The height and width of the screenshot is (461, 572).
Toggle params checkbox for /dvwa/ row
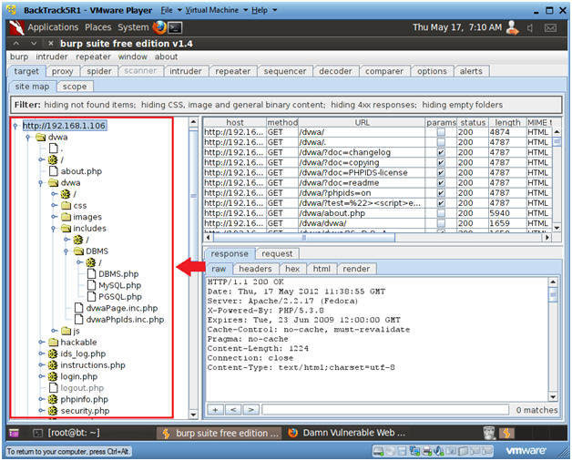441,132
